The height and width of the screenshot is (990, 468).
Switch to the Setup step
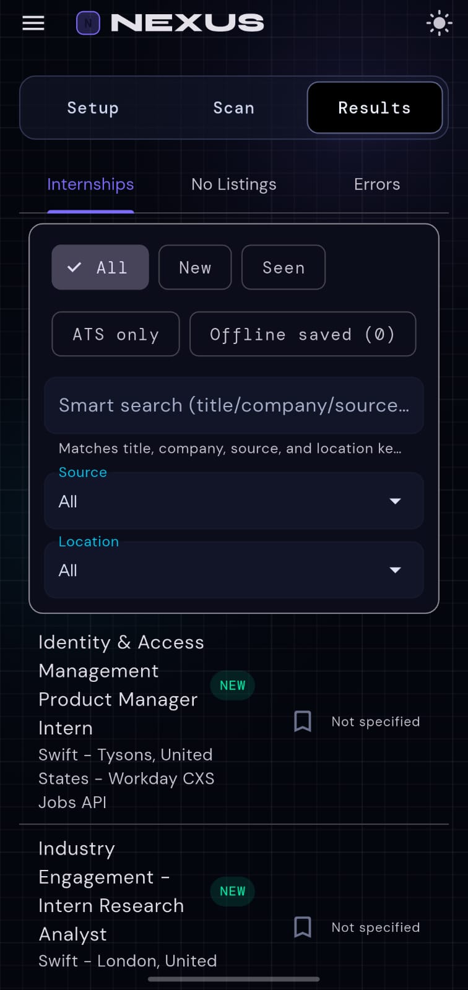point(93,108)
